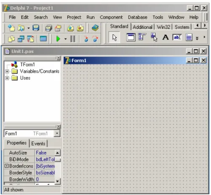
Task: Click the New Form toolbar icon
Action: [43, 38]
